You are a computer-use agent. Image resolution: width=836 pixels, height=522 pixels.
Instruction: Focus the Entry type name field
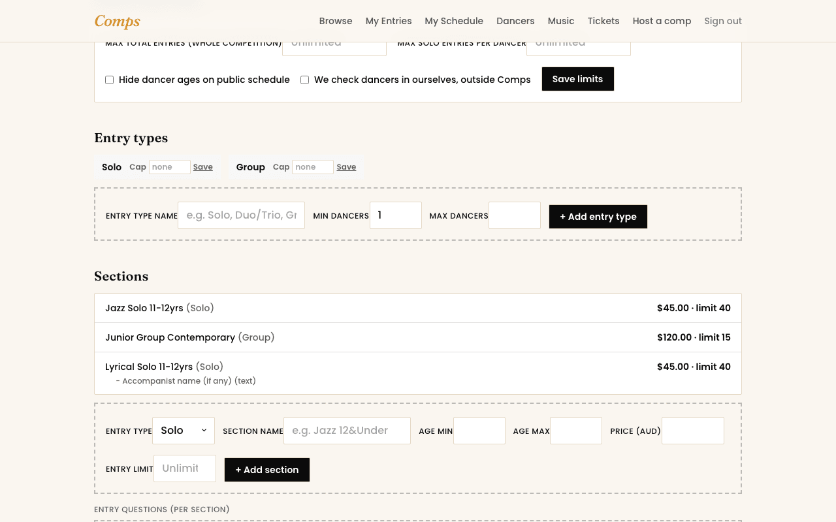pyautogui.click(x=242, y=215)
